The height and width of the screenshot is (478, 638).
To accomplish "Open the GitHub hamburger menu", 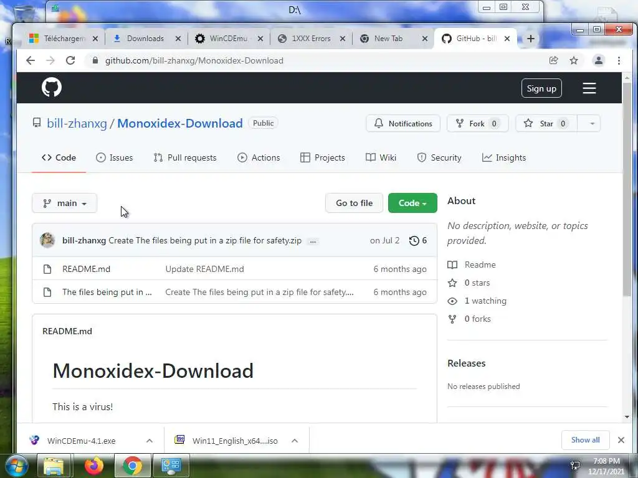I will click(589, 88).
